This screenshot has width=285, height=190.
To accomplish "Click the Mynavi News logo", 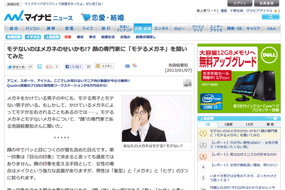I will click(38, 16).
